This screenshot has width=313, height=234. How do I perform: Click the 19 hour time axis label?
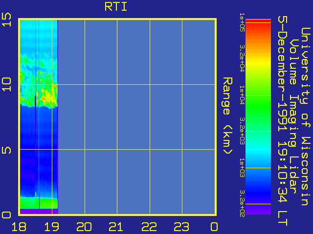[x=52, y=227]
